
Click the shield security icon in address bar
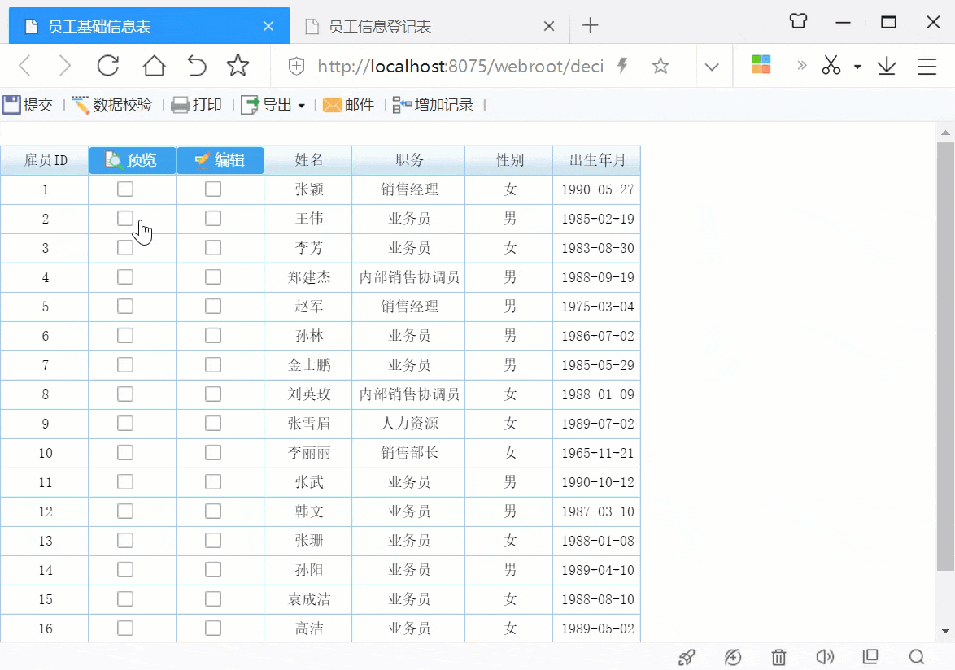coord(297,66)
